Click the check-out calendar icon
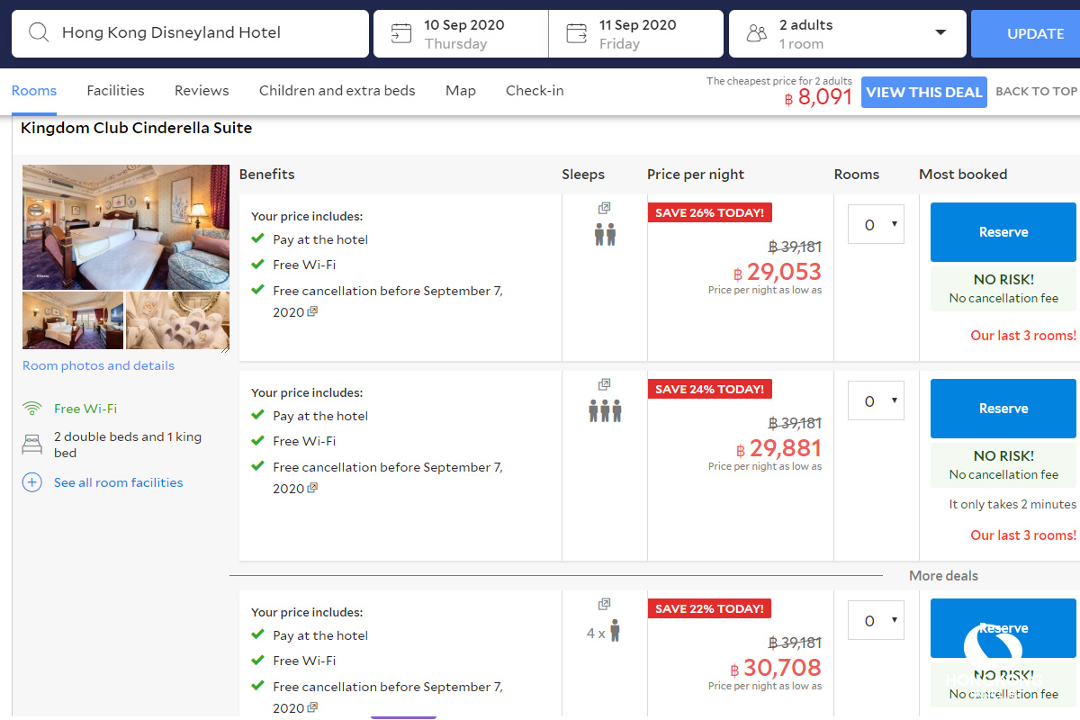 [x=576, y=33]
